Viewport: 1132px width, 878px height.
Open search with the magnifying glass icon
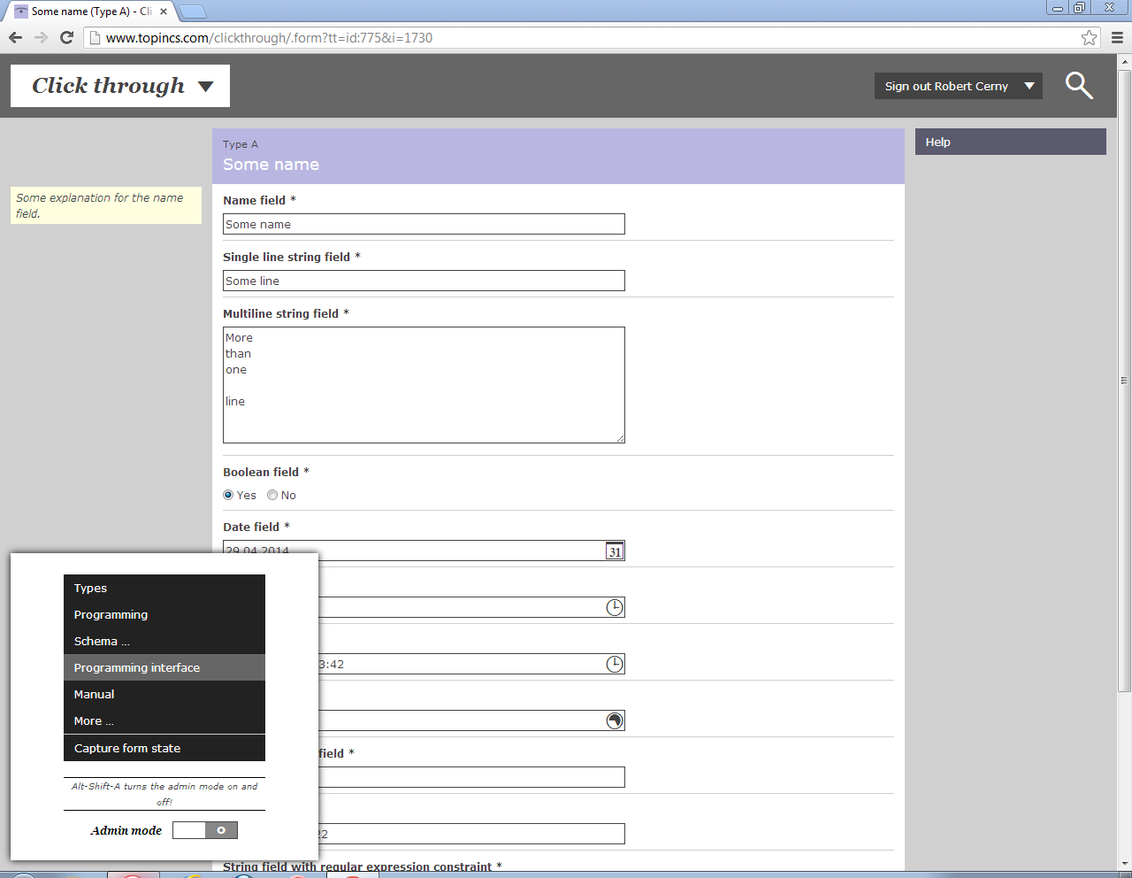click(x=1079, y=86)
